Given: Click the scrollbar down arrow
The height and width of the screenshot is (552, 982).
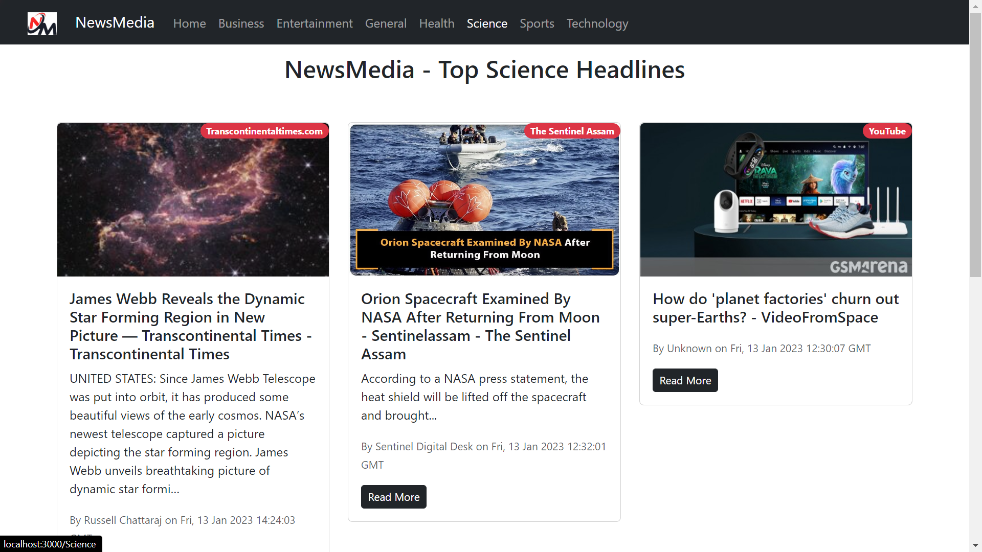Looking at the screenshot, I should coord(975,546).
